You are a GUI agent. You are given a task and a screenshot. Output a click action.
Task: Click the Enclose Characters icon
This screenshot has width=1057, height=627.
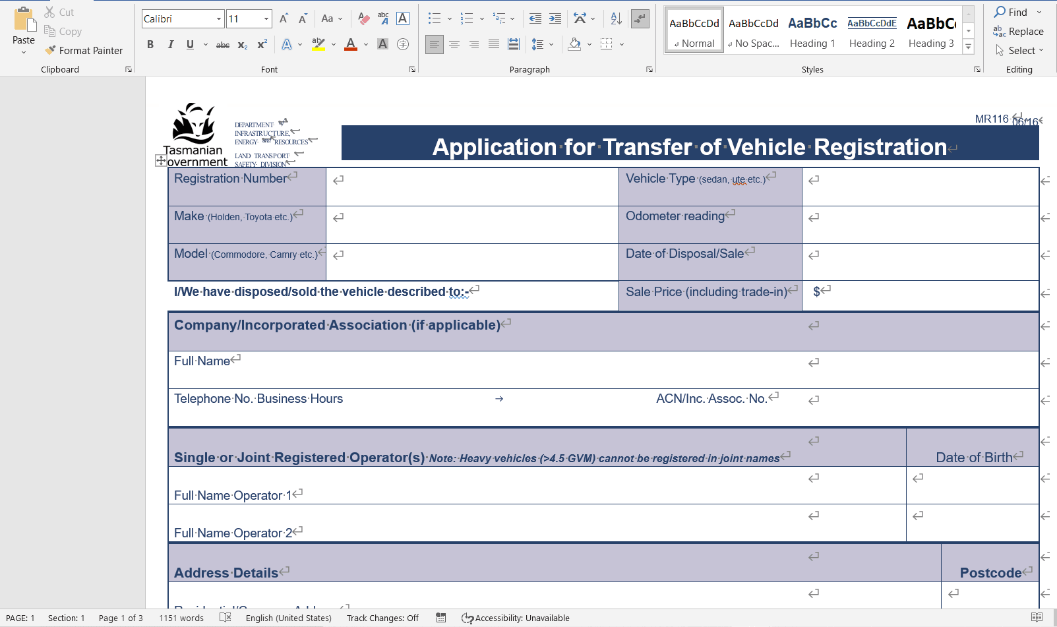[x=403, y=44]
